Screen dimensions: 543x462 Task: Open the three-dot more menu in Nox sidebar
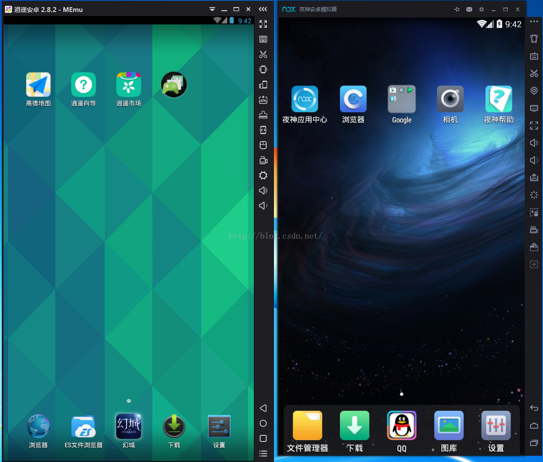(534, 21)
